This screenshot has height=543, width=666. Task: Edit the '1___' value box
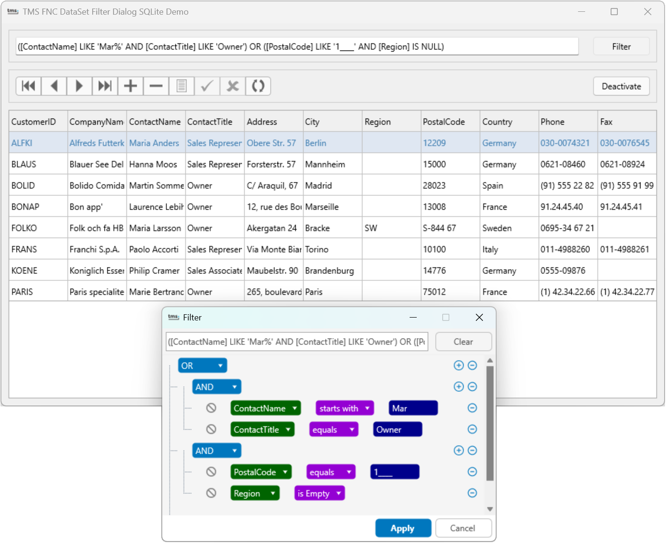(x=395, y=472)
